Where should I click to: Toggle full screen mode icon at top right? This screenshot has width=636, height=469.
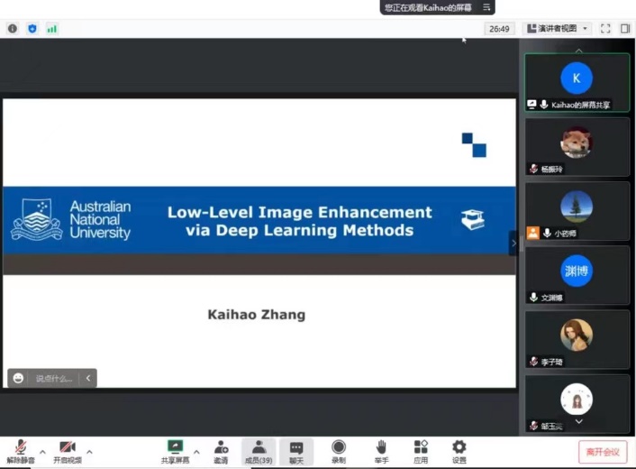[605, 29]
